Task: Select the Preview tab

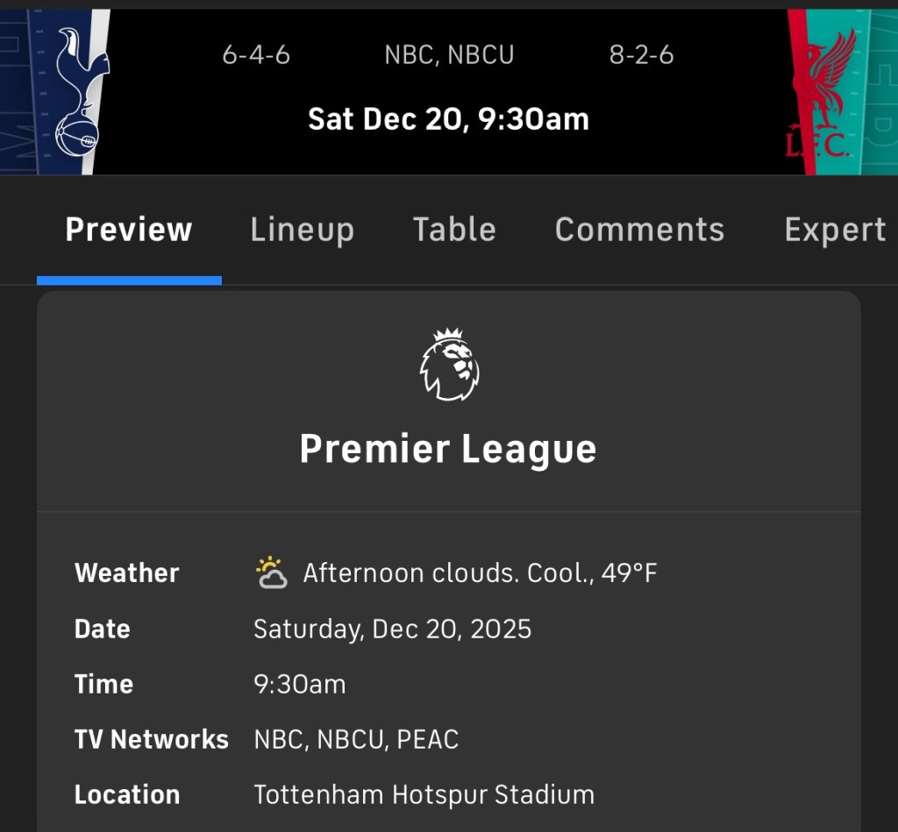Action: 129,230
